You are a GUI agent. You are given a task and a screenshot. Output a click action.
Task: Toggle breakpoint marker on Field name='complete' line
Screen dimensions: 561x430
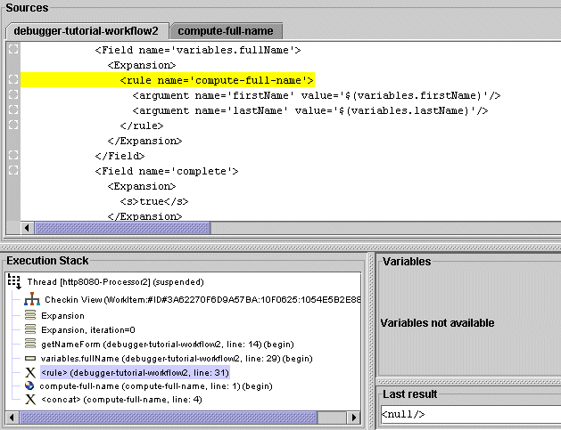click(13, 170)
